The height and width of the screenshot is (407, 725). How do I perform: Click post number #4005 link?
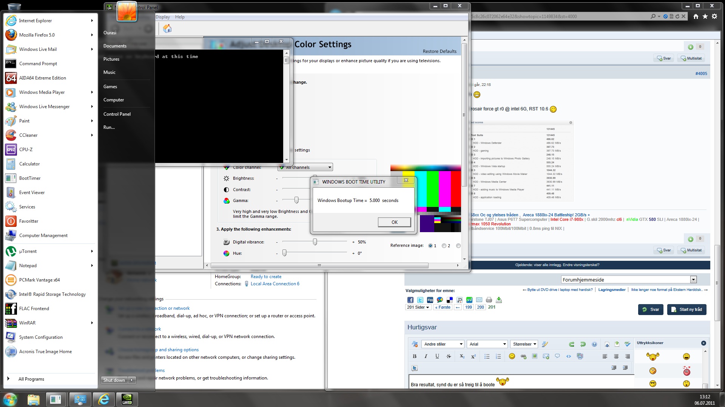pos(701,73)
